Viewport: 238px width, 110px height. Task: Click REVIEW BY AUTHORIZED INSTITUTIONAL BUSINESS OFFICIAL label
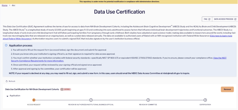pos(91,105)
